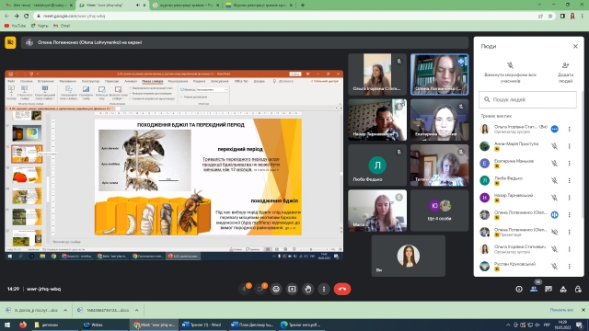589x331 pixels.
Task: Open emoji reactions in call toolbar
Action: (276, 289)
